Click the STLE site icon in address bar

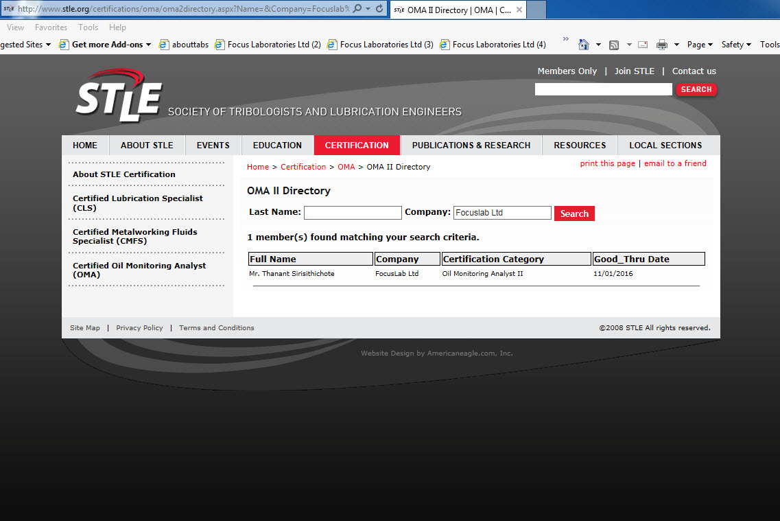9,9
